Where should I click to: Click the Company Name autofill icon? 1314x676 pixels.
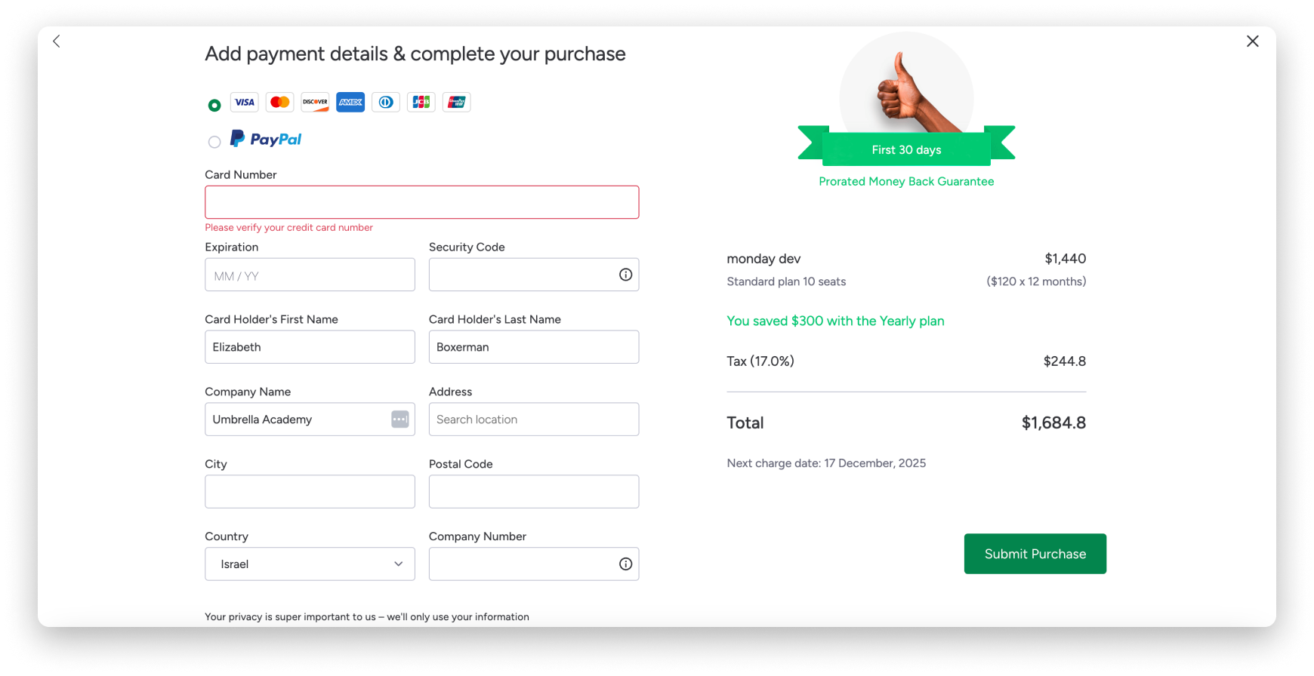(399, 419)
